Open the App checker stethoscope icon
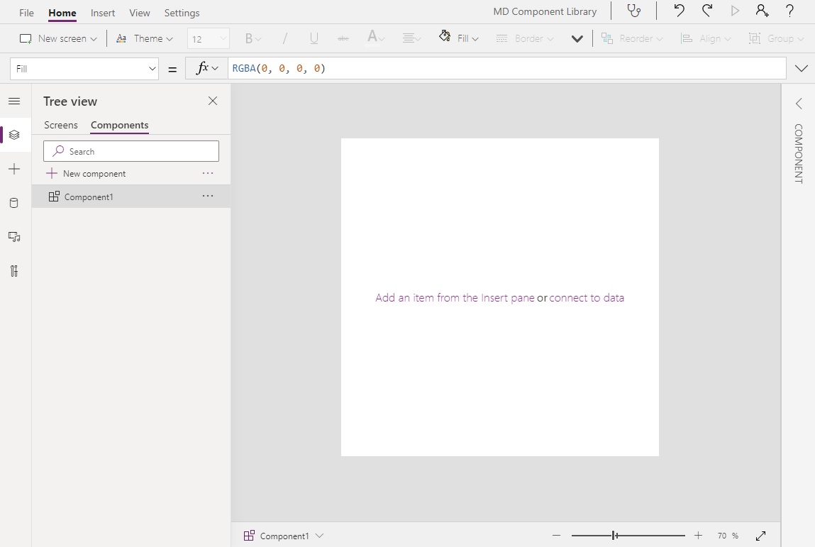 coord(633,11)
